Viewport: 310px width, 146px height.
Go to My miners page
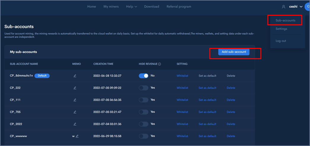tap(111, 7)
